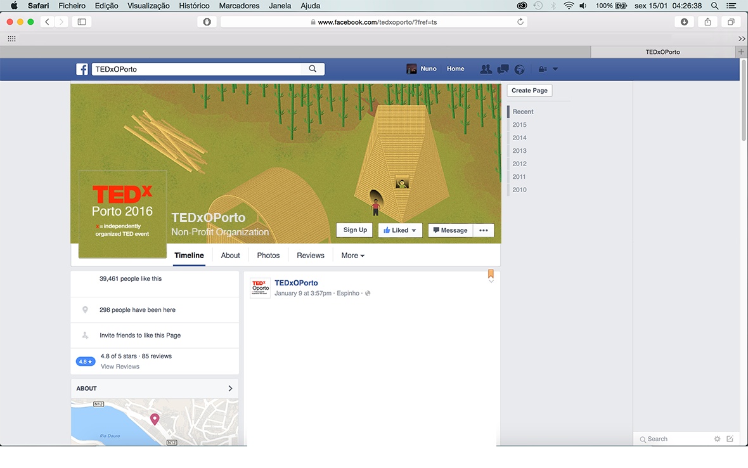Image resolution: width=748 pixels, height=468 pixels.
Task: Open the Friend Requests icon
Action: 486,69
